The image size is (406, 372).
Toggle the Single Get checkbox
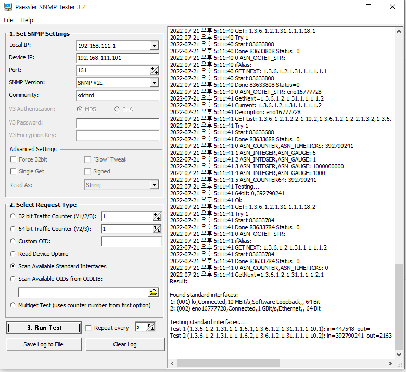(13, 171)
